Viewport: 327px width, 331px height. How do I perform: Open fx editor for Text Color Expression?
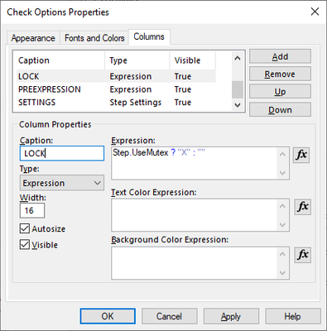coord(303,207)
